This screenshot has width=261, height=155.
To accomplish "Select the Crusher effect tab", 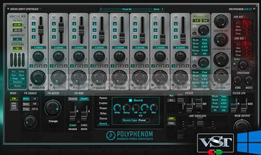I will (x=103, y=103).
